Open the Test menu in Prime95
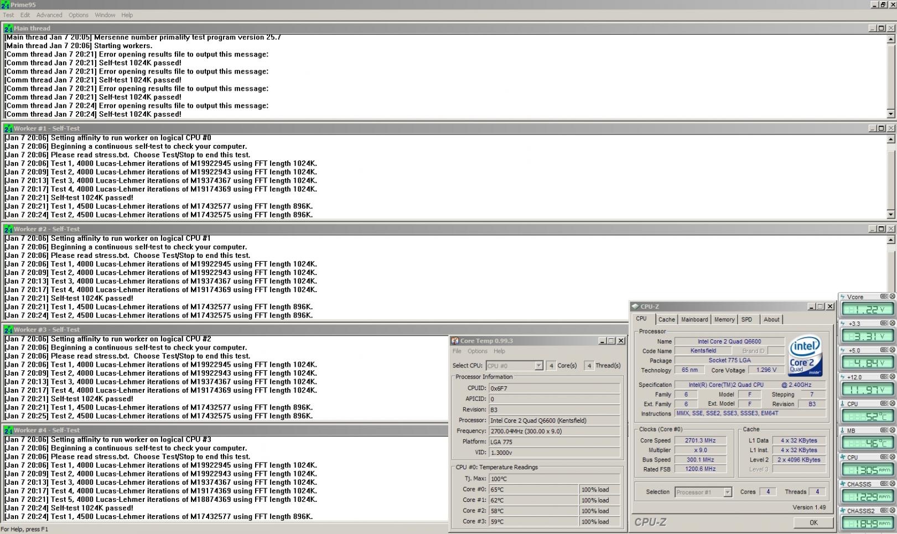This screenshot has height=534, width=897. click(8, 15)
